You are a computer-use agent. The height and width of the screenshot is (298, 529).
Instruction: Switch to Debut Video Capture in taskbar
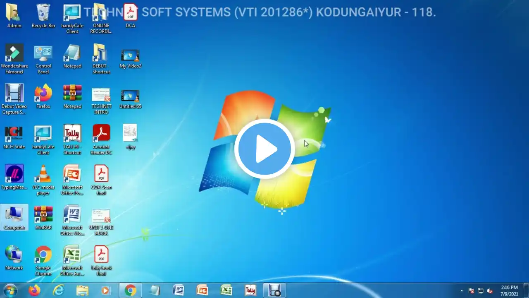pos(274,291)
